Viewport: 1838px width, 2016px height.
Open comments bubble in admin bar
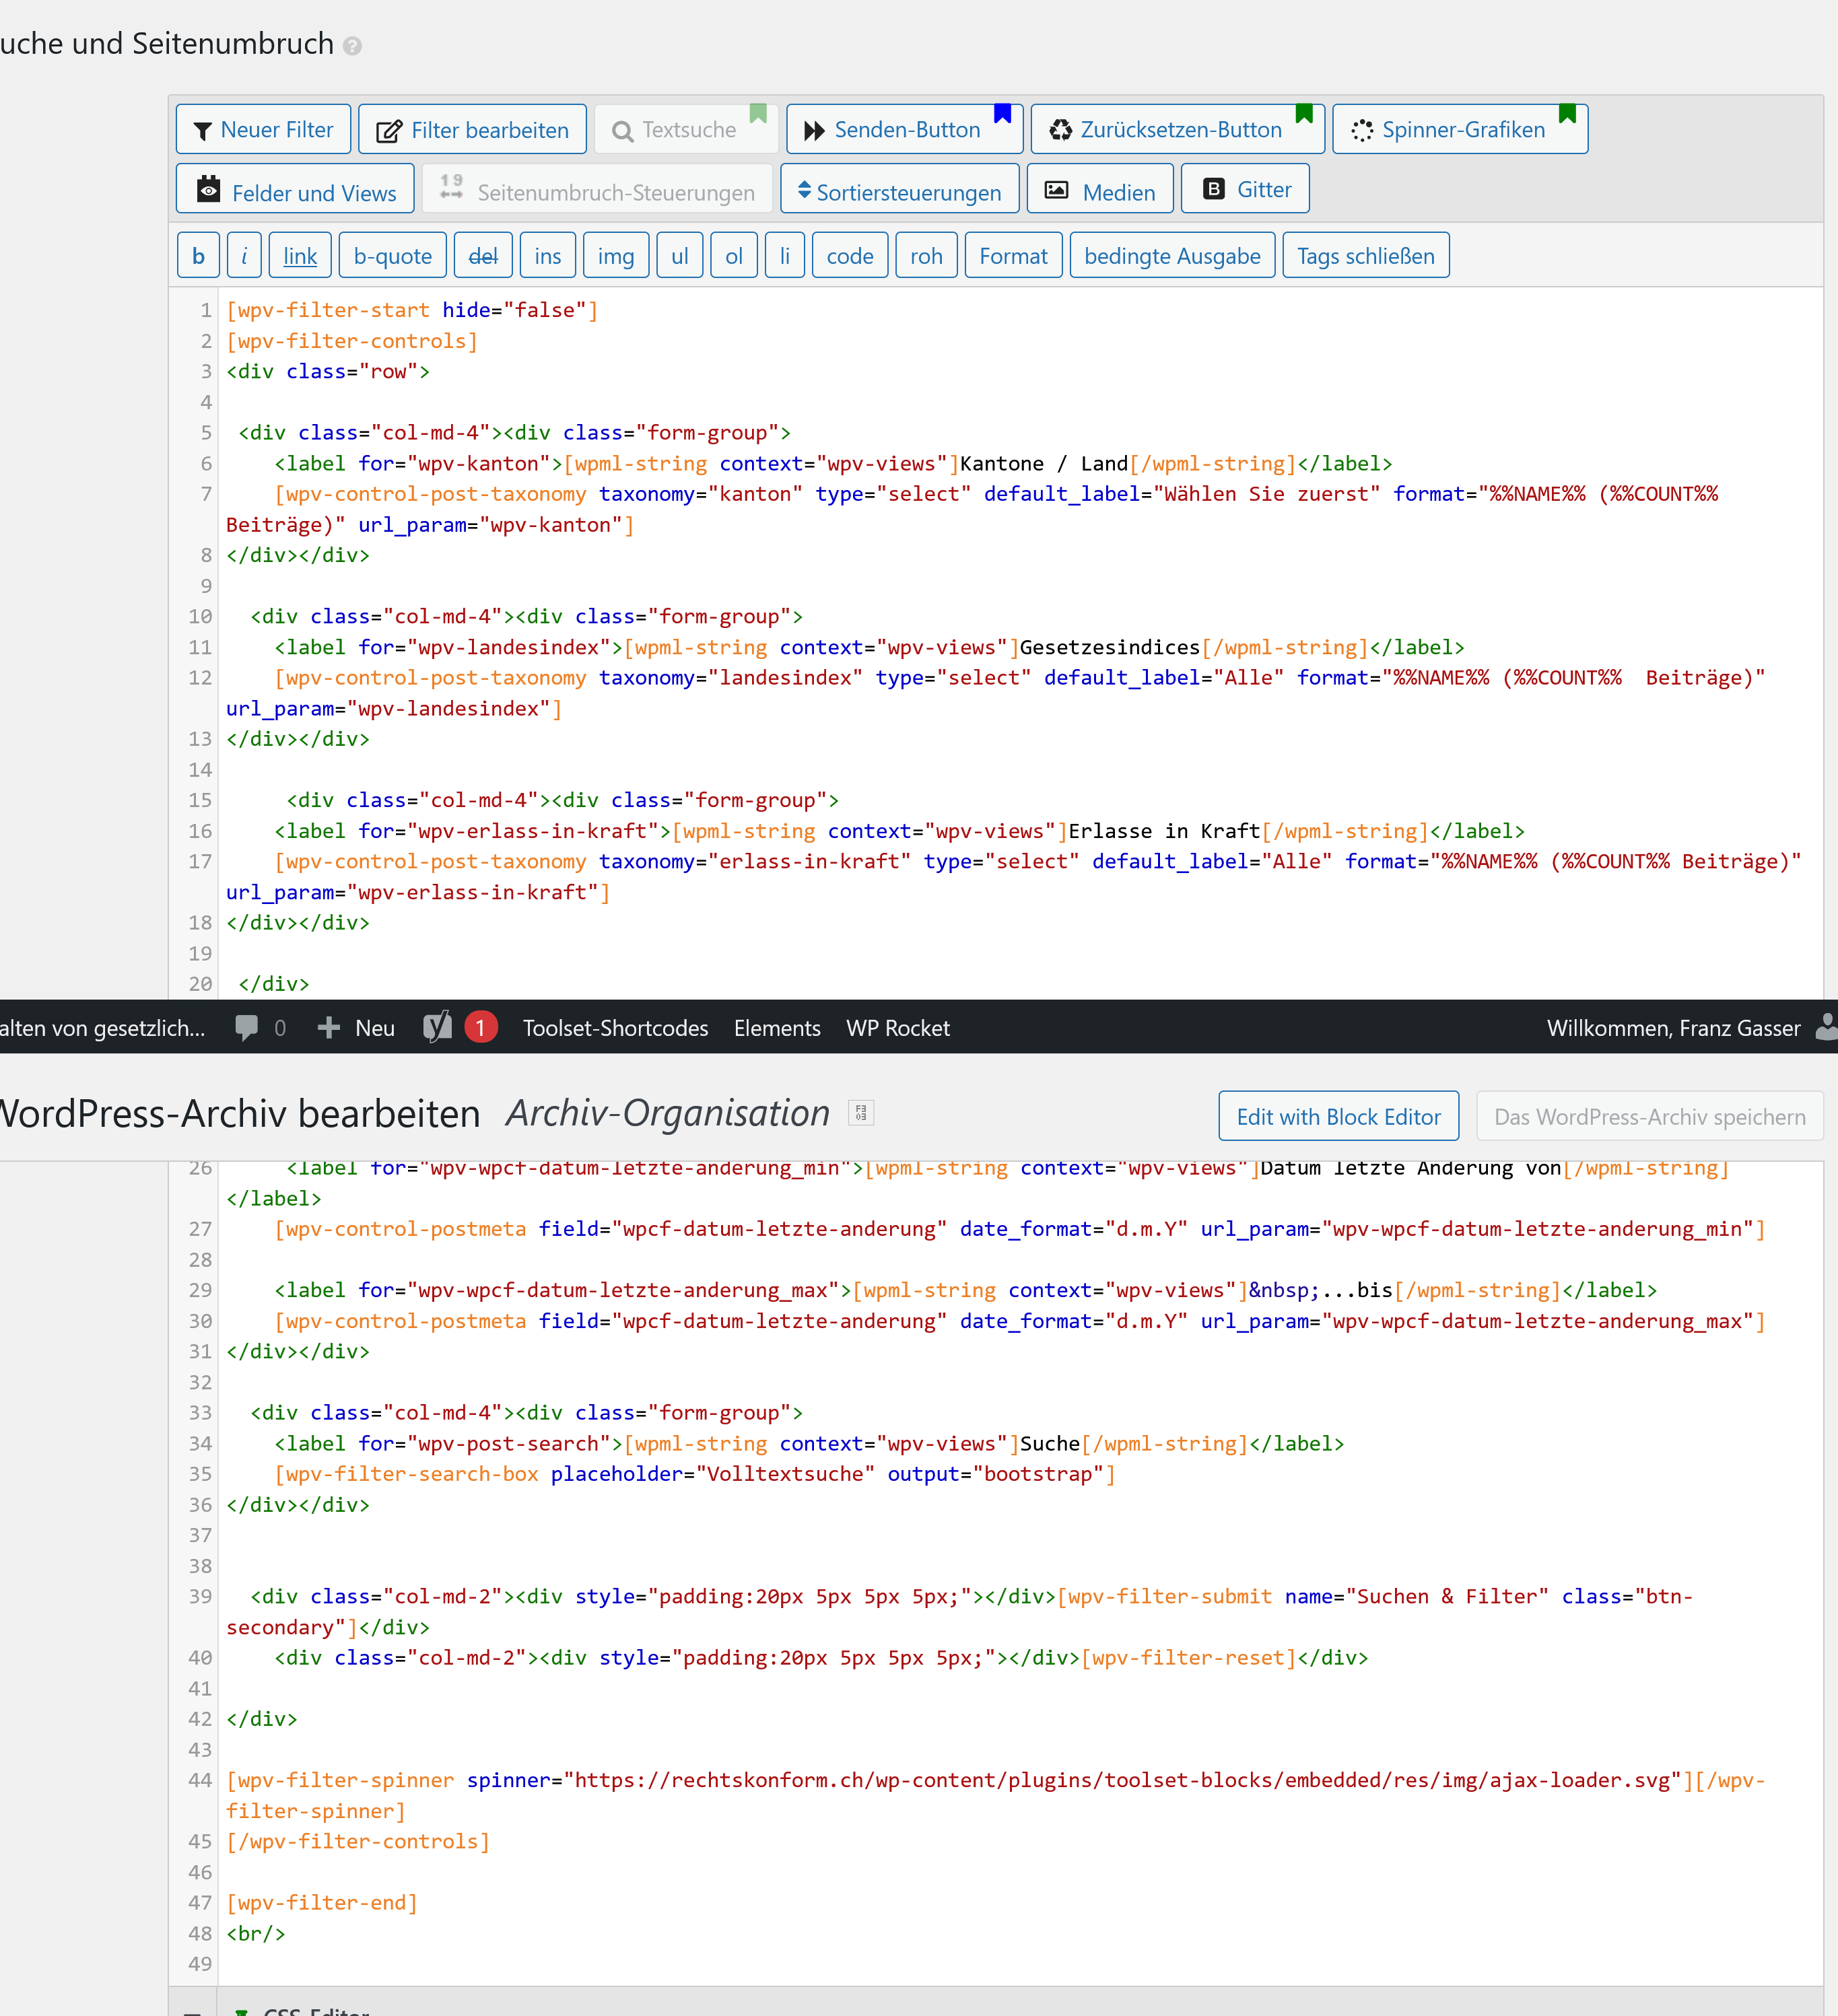(260, 1028)
